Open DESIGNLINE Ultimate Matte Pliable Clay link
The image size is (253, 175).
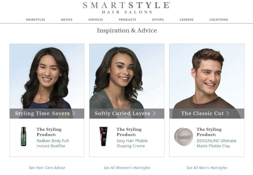coord(216,143)
